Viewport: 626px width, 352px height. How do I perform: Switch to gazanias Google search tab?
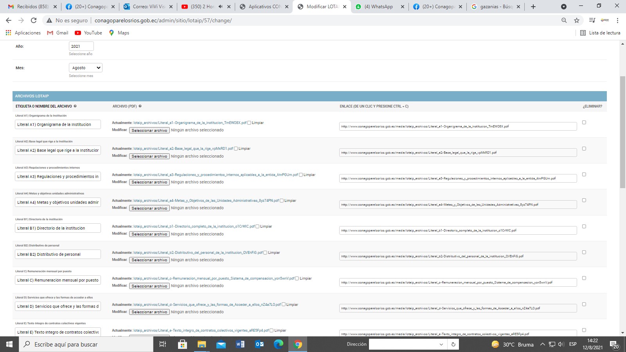click(x=495, y=7)
